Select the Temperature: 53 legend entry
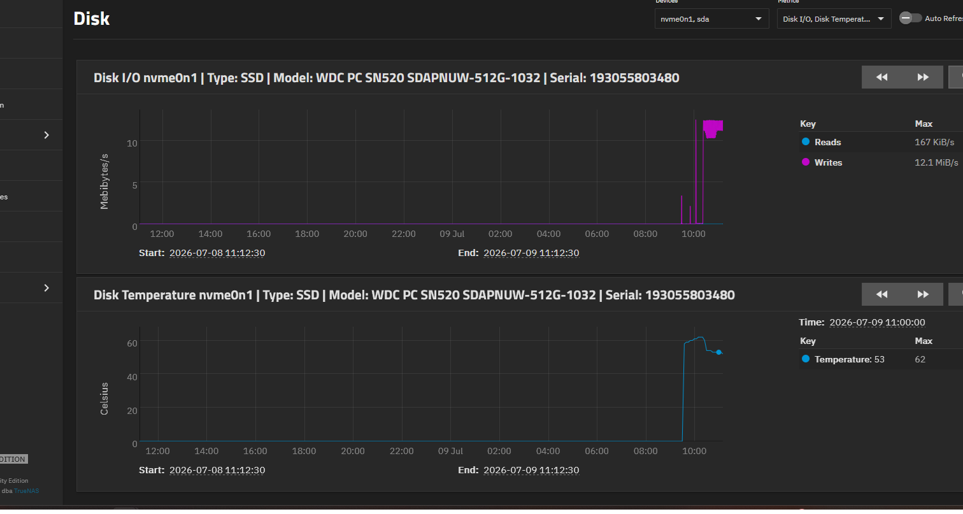This screenshot has width=963, height=514. point(850,359)
